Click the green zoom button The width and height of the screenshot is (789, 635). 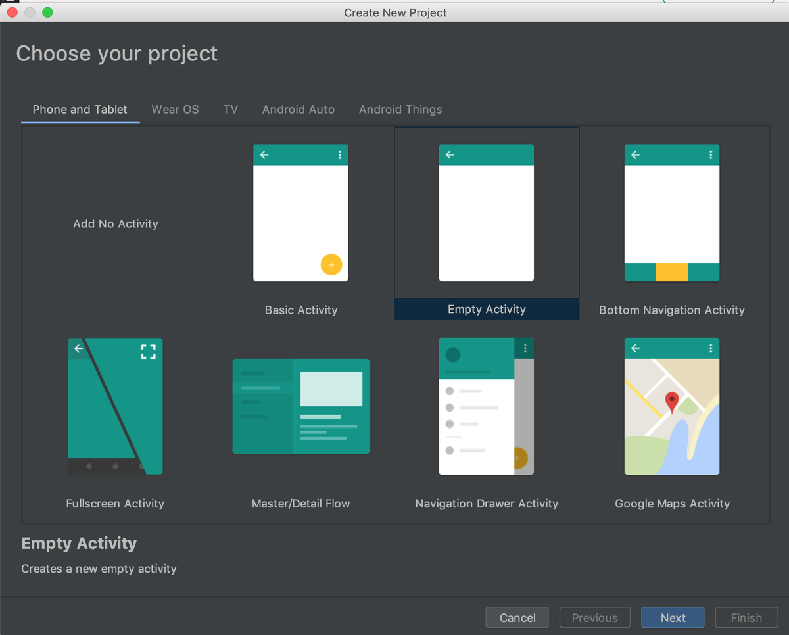pyautogui.click(x=47, y=11)
